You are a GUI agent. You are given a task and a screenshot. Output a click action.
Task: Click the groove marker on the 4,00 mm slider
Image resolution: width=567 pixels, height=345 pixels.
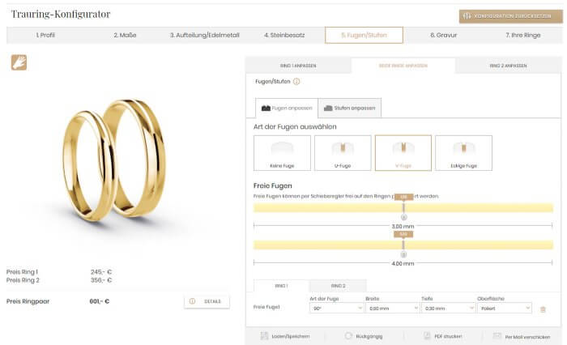[403, 245]
